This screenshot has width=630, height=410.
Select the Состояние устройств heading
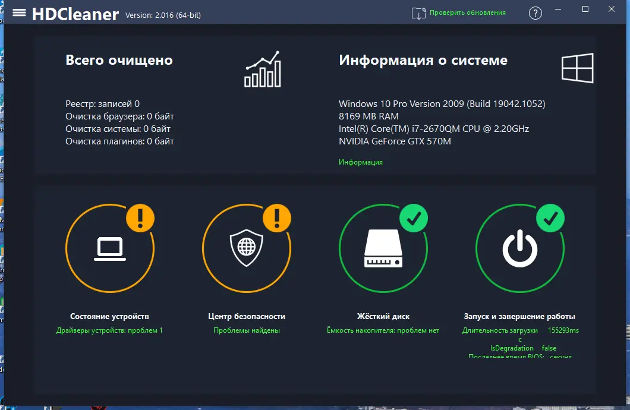(x=110, y=317)
